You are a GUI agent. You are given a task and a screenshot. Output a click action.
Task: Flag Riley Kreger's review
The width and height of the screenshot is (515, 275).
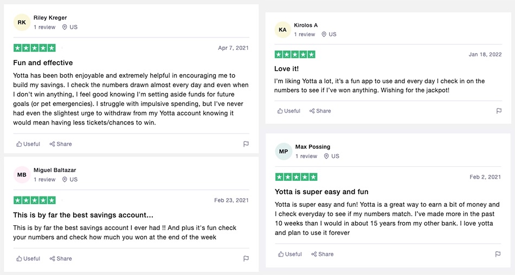(246, 144)
